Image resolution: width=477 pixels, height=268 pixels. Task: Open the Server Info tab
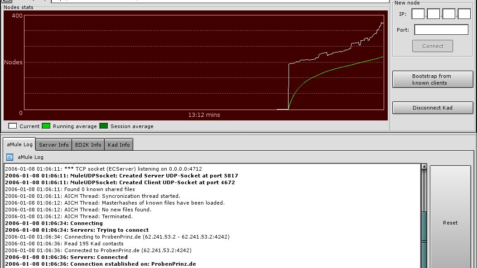(54, 144)
